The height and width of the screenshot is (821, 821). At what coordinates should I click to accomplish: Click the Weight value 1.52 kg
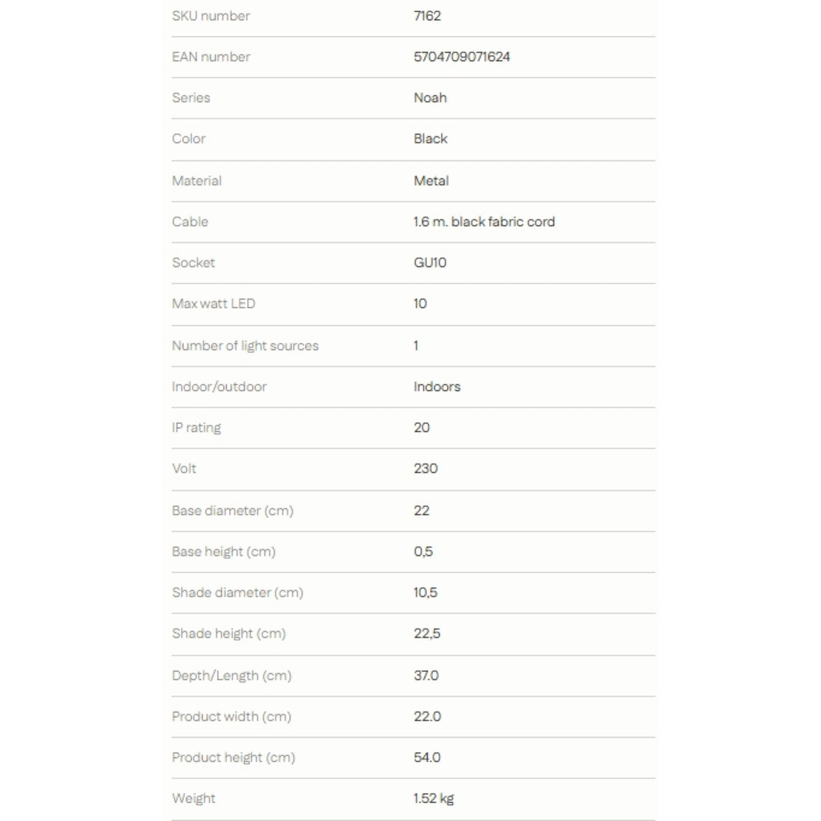(x=434, y=799)
